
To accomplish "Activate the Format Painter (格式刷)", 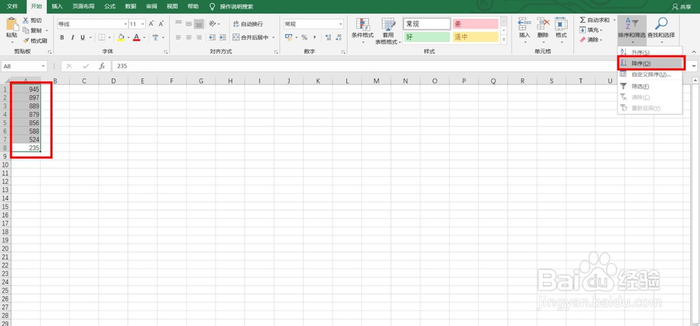I will (35, 40).
